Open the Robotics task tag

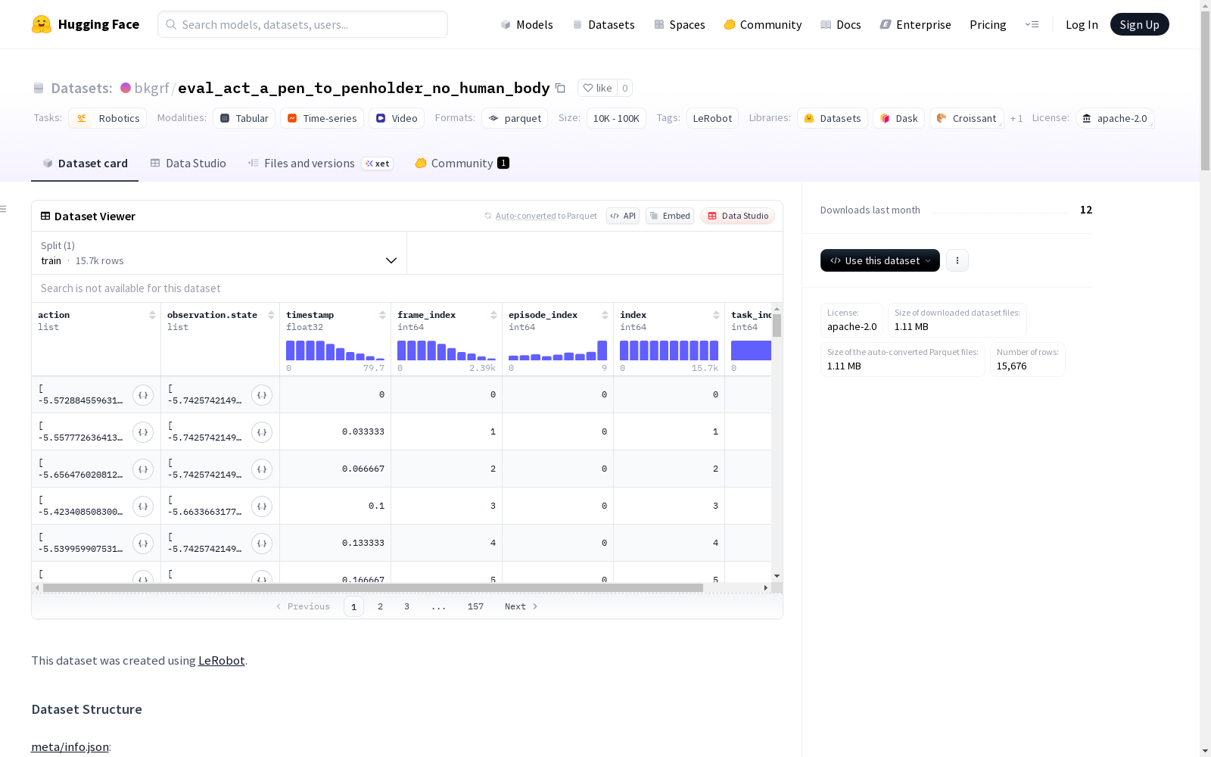[x=107, y=118]
